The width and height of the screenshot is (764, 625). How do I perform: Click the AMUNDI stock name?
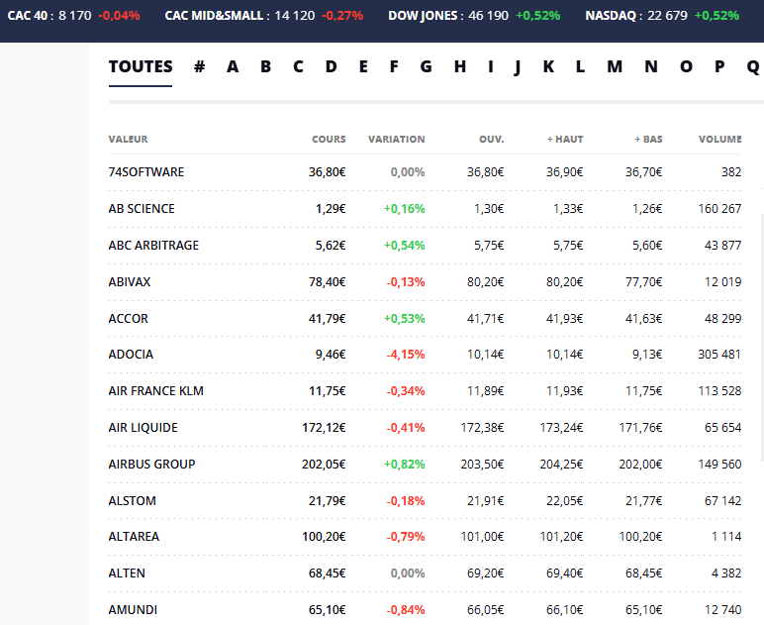point(133,610)
